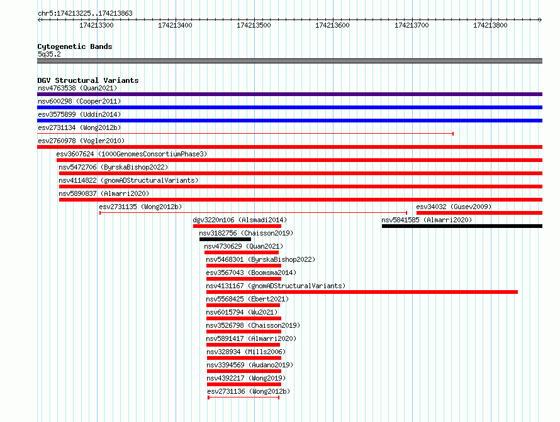Click the red esv3607624 variant bar
Image resolution: width=560 pixels, height=422 pixels.
tap(300, 160)
